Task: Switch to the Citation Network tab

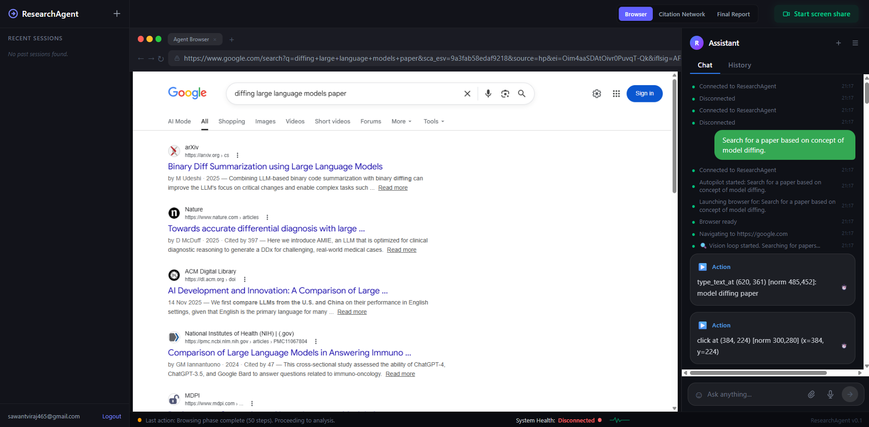Action: [682, 14]
